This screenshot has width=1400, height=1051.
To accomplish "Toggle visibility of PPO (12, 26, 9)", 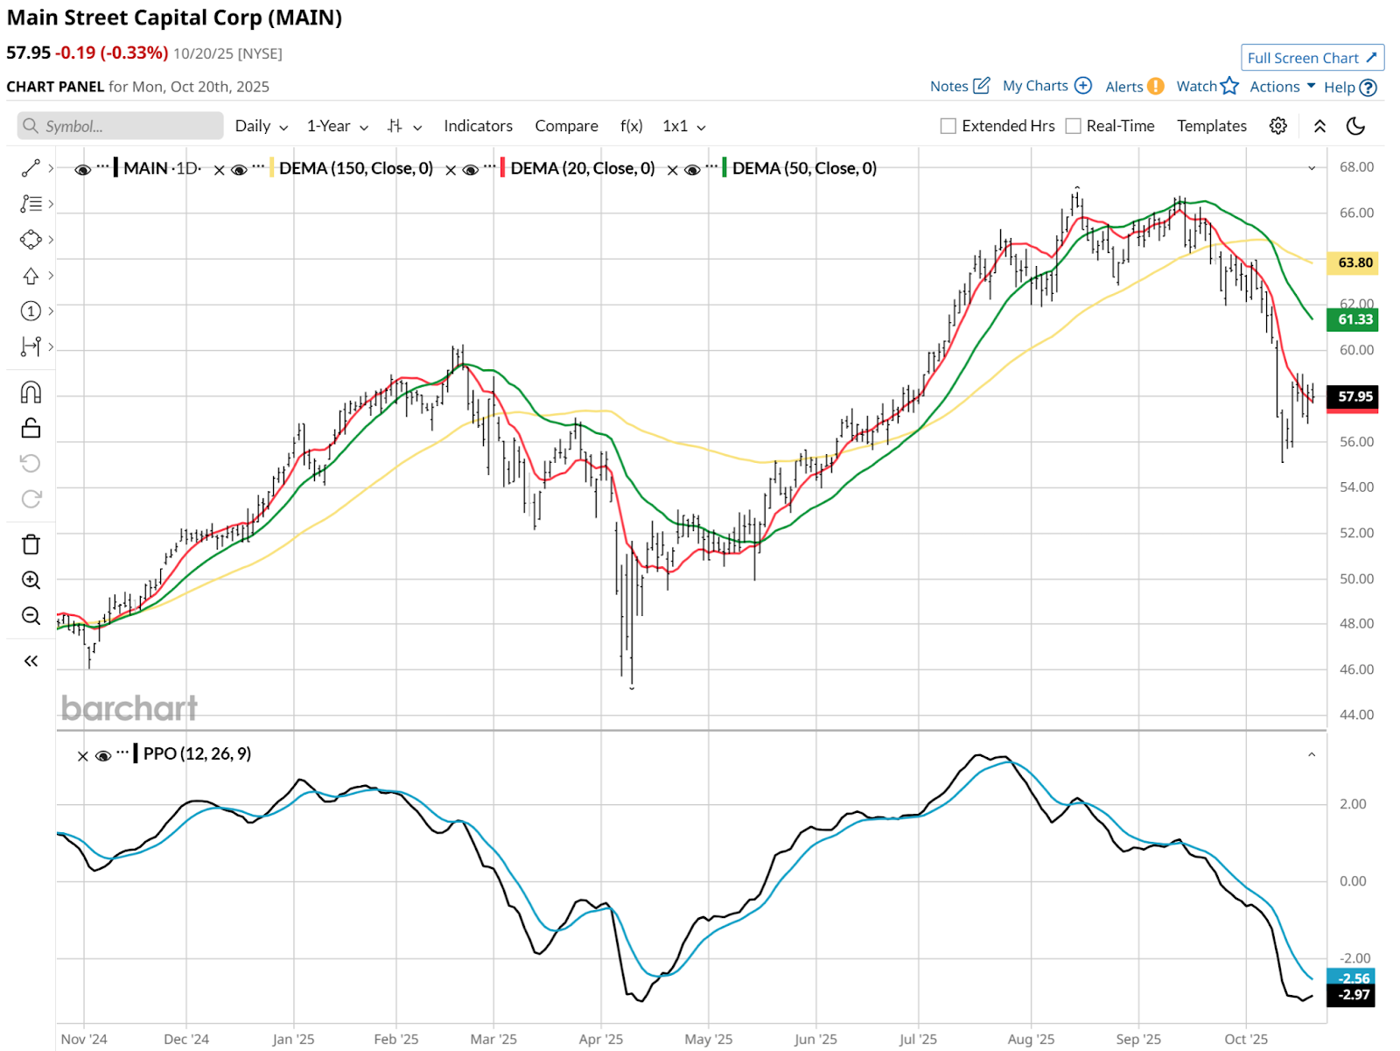I will click(103, 756).
